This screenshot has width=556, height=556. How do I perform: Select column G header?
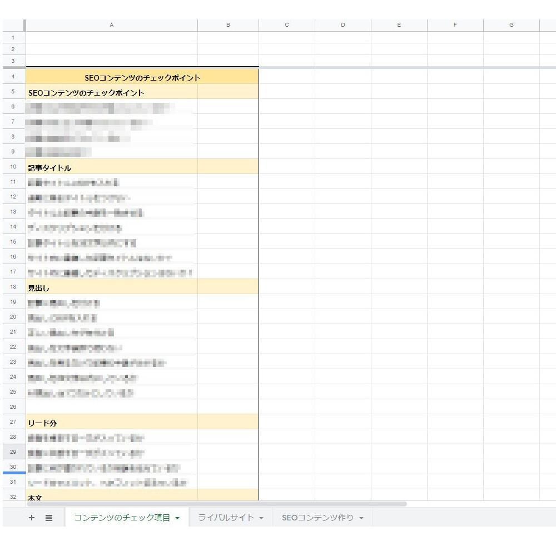(x=512, y=25)
